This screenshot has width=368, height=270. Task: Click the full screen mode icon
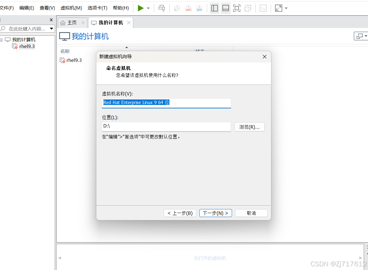pos(237,8)
